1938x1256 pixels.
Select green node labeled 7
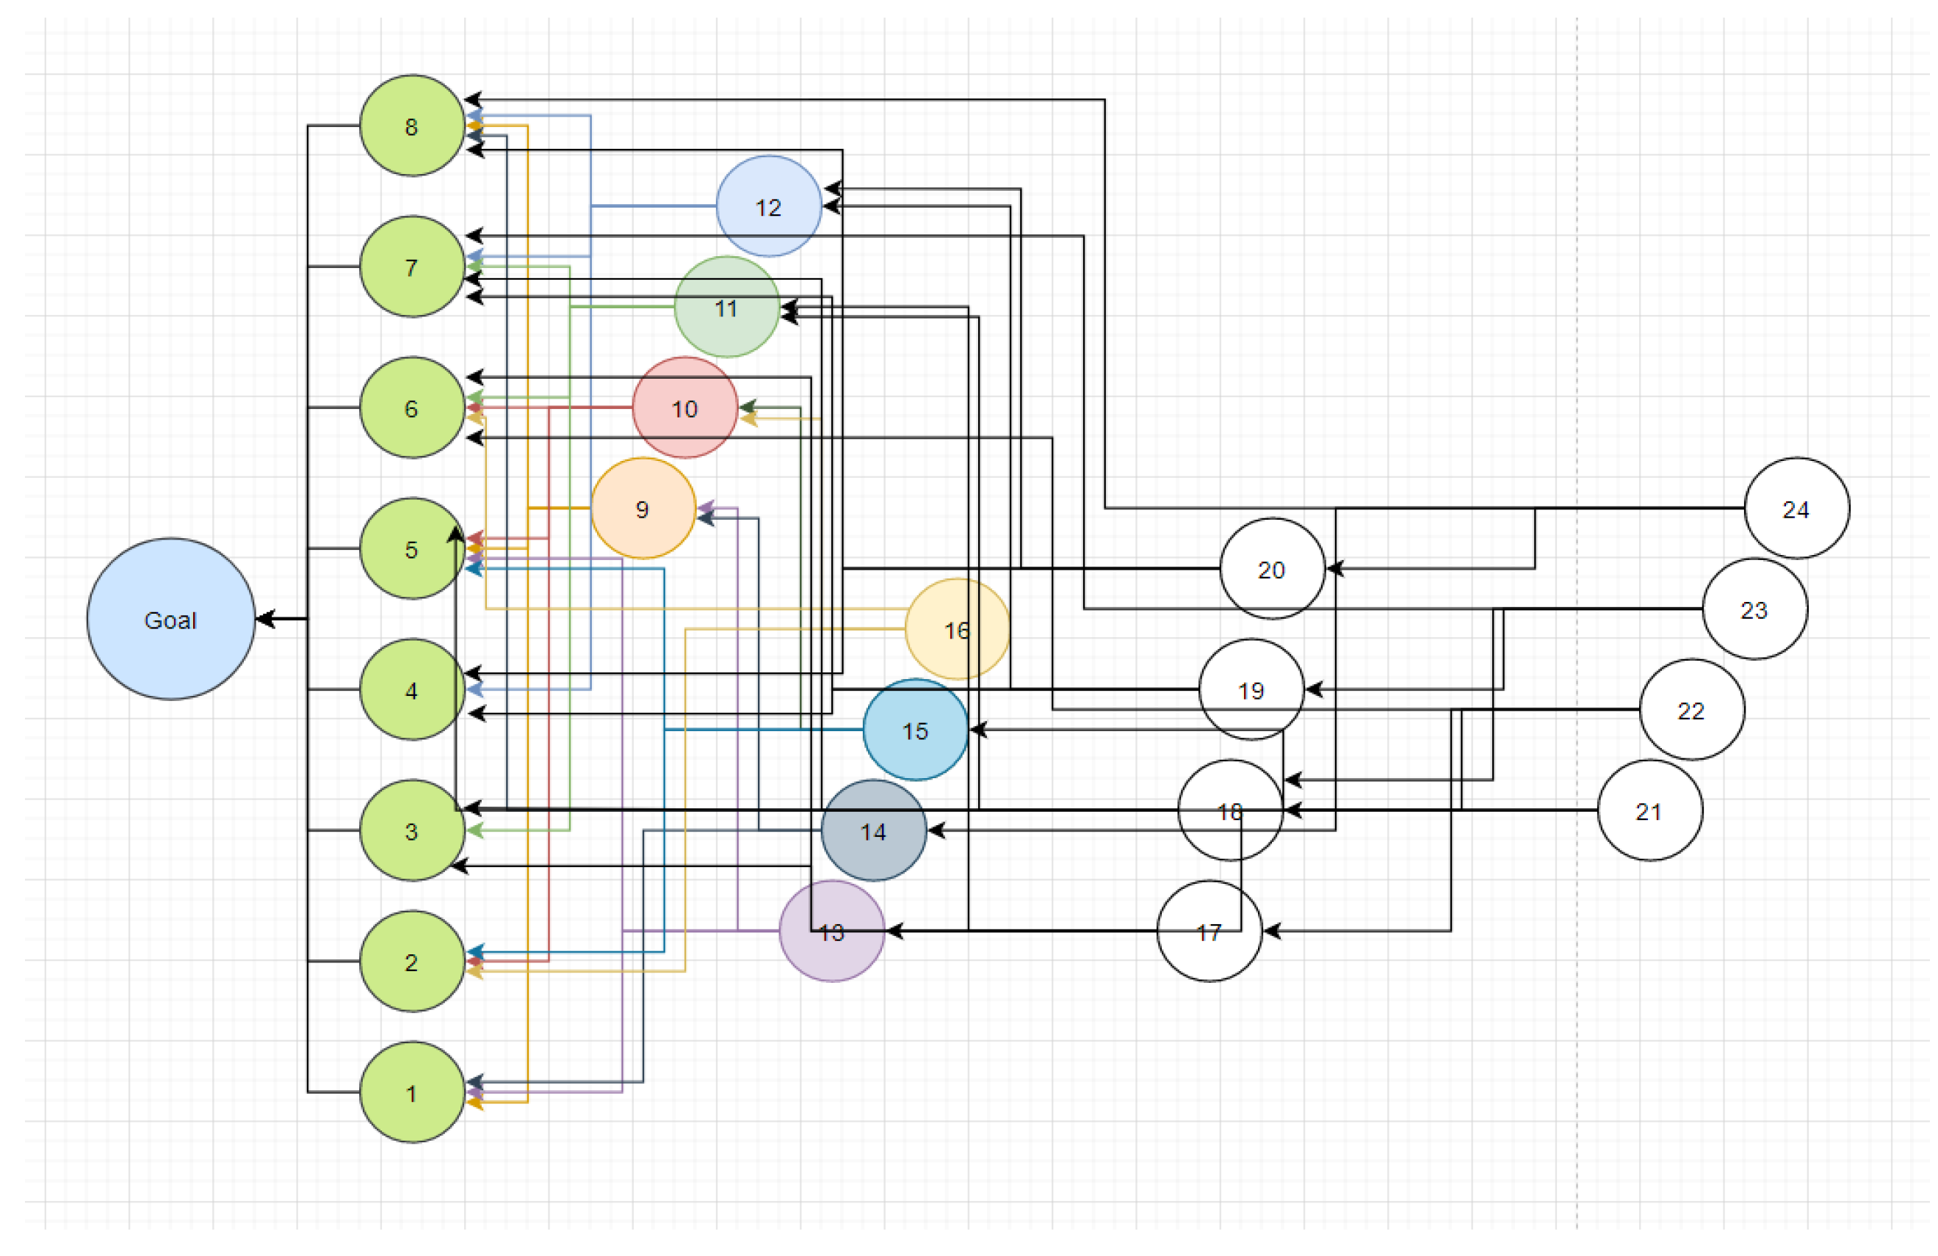coord(412,267)
